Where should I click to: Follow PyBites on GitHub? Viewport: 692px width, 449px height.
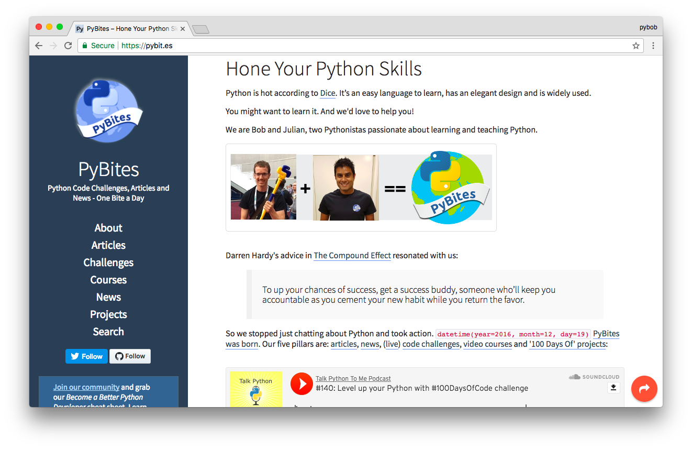tap(130, 356)
